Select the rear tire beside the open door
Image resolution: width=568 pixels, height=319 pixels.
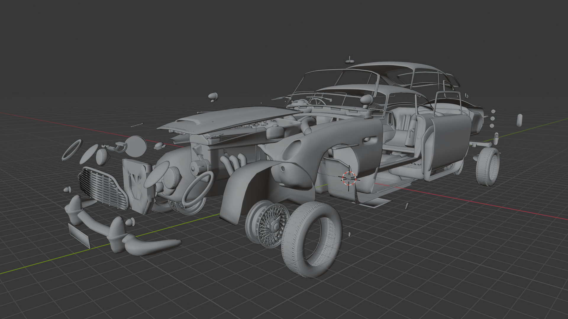(487, 167)
